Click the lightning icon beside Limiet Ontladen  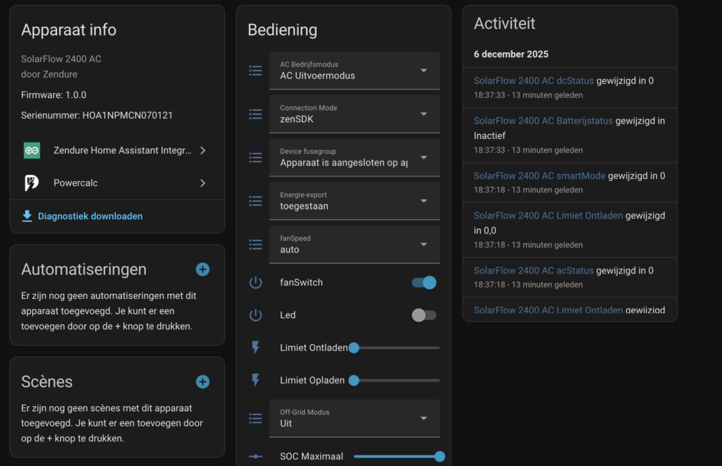click(x=255, y=348)
